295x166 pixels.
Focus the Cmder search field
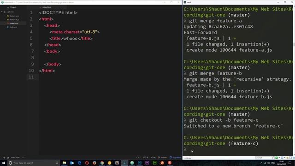263,158
